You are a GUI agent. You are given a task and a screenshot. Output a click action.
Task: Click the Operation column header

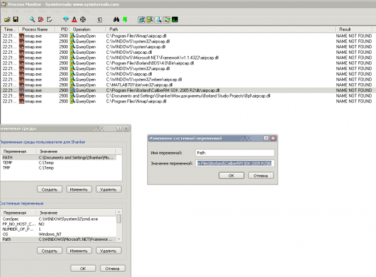click(x=88, y=29)
